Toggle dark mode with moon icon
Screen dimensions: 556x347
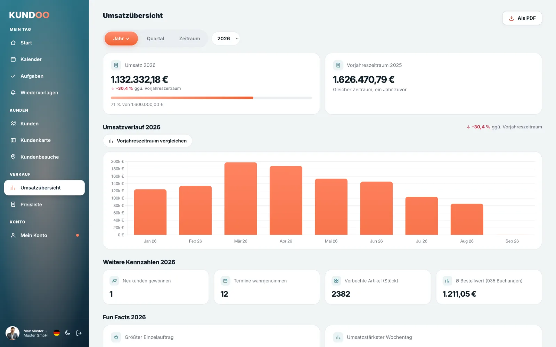point(68,333)
